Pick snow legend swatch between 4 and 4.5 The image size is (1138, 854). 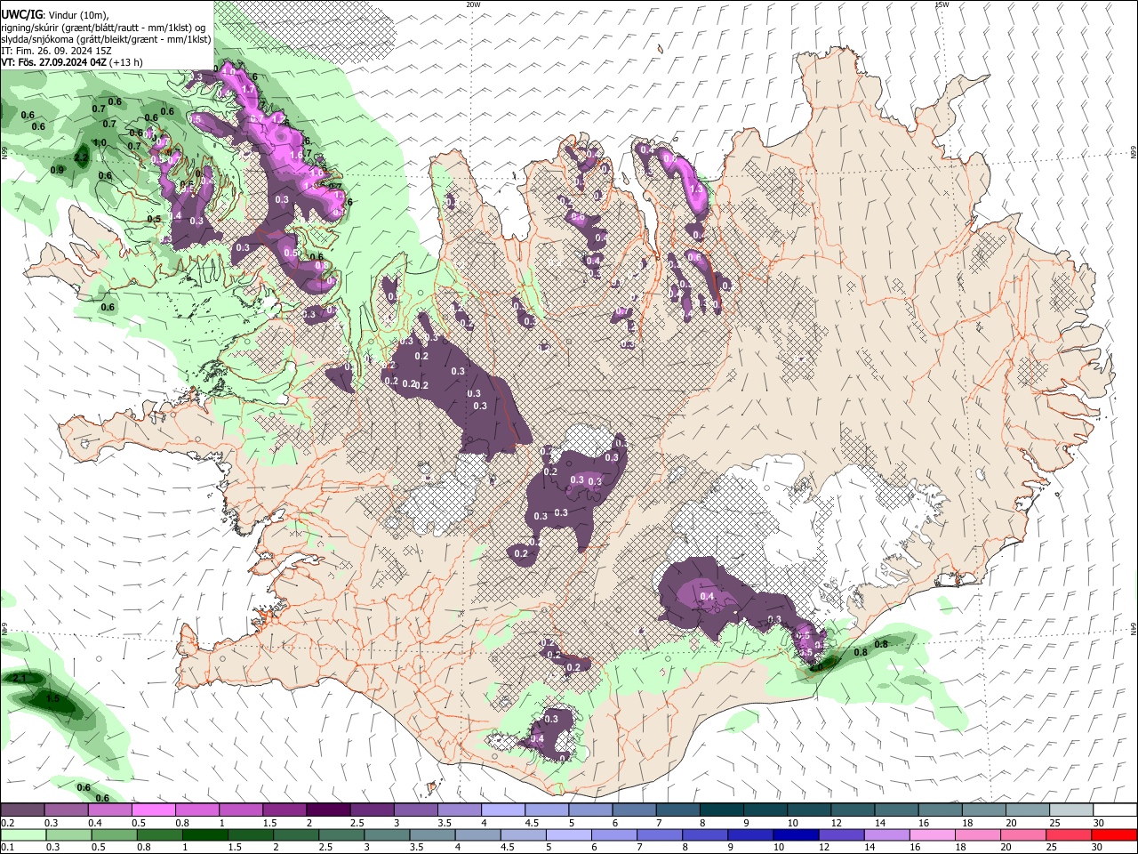click(x=503, y=810)
